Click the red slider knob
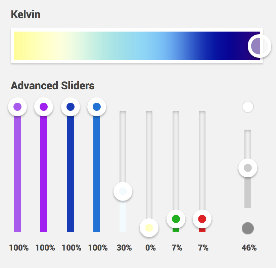The height and width of the screenshot is (268, 276). (202, 219)
